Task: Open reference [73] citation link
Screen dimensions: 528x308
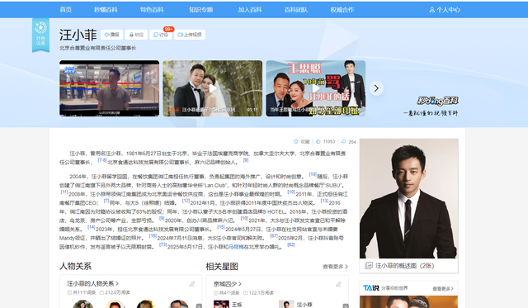Action: click(163, 244)
